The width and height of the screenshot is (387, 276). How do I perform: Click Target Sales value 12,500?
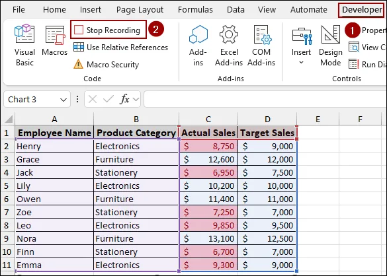pos(267,239)
